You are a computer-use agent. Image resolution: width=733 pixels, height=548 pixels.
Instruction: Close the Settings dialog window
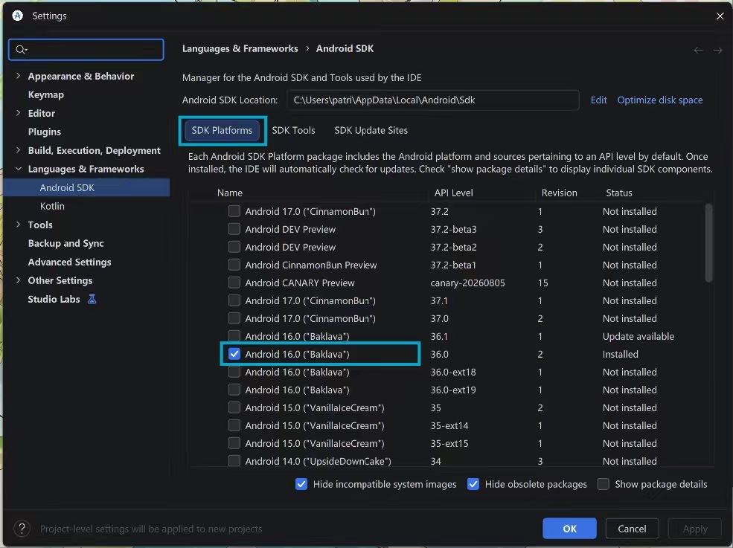pos(720,16)
